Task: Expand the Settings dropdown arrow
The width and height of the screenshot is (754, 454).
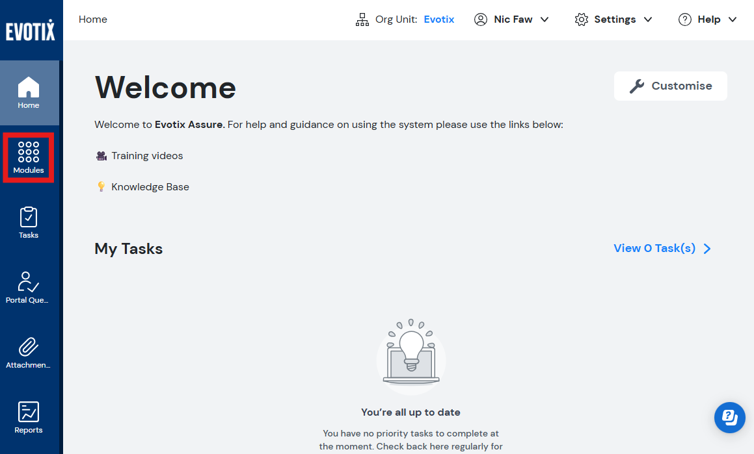Action: (x=648, y=19)
